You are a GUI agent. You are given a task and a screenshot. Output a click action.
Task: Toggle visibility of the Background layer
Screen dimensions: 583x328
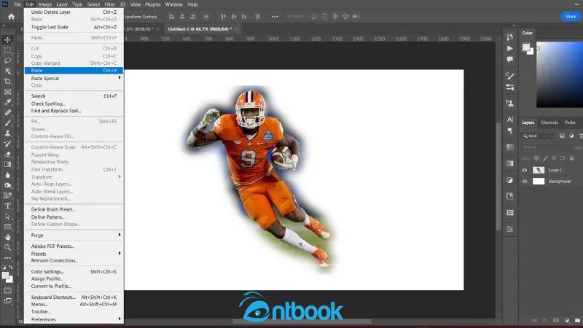tap(525, 181)
